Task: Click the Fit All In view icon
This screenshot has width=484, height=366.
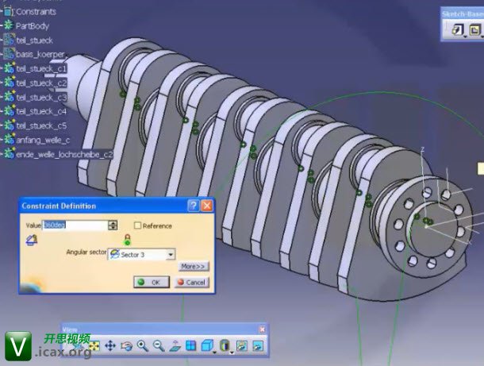Action: (x=94, y=345)
